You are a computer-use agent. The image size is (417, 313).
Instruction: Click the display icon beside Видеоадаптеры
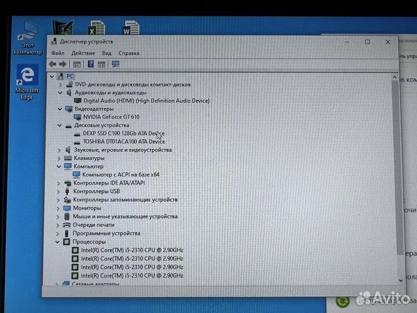click(68, 109)
